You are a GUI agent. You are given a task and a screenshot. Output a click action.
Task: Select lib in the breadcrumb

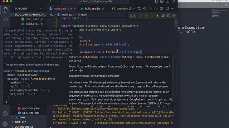(52, 15)
